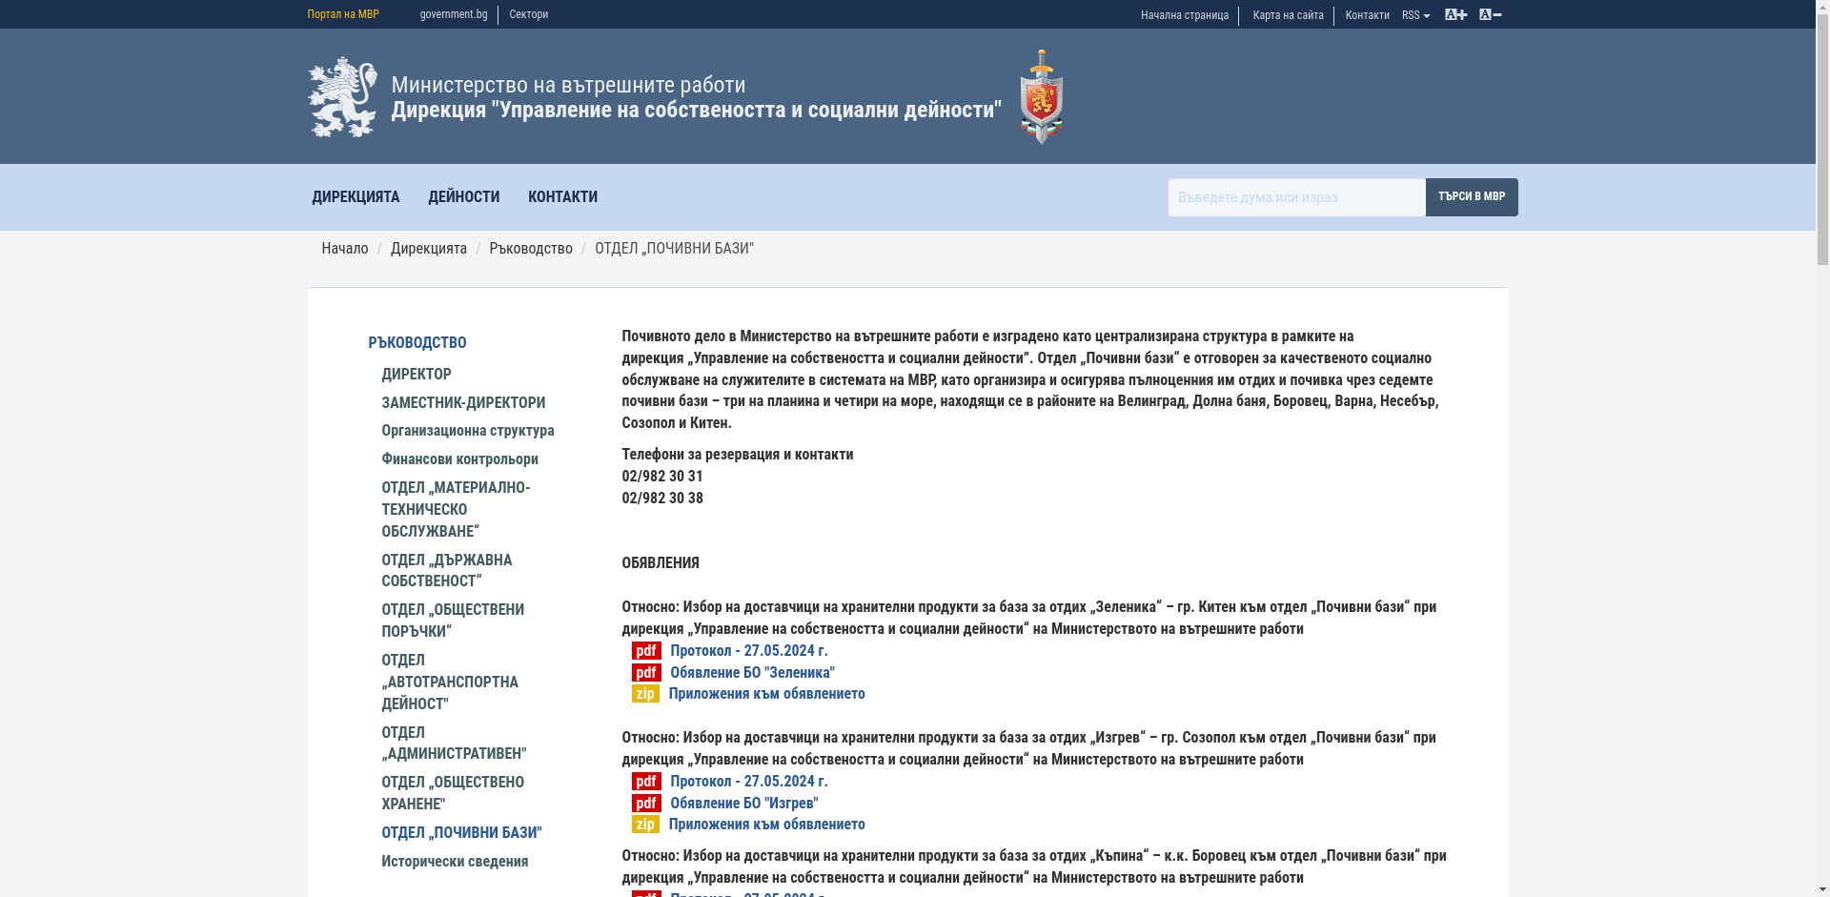1830x897 pixels.
Task: Open Карта на сайта link
Action: click(1288, 15)
